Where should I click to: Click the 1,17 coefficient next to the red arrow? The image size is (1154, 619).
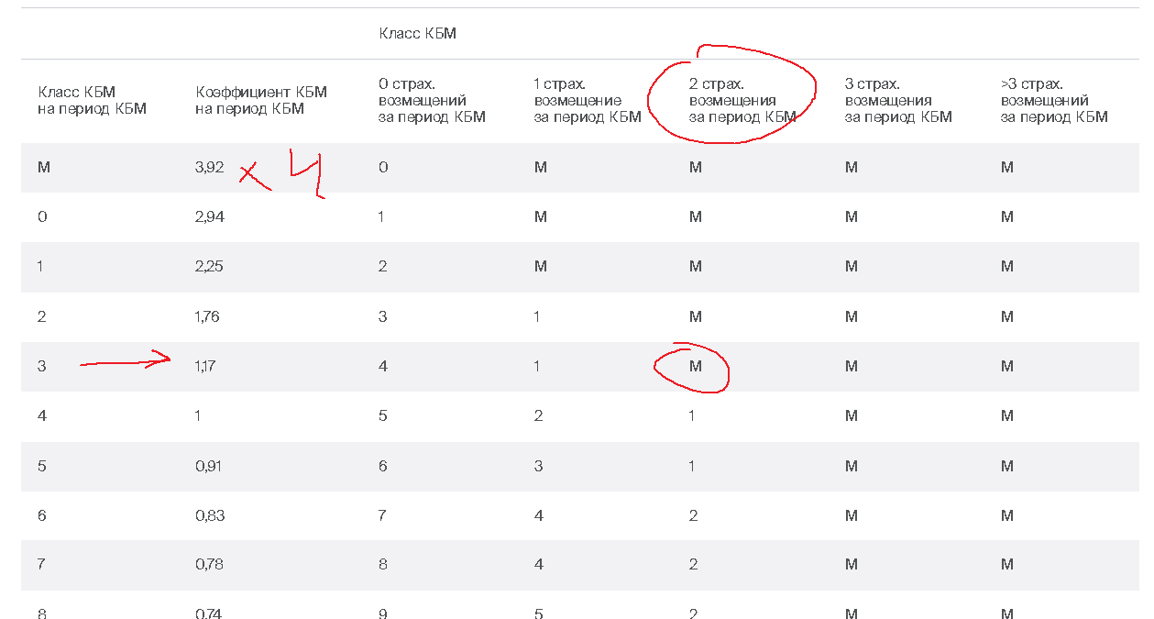point(208,366)
